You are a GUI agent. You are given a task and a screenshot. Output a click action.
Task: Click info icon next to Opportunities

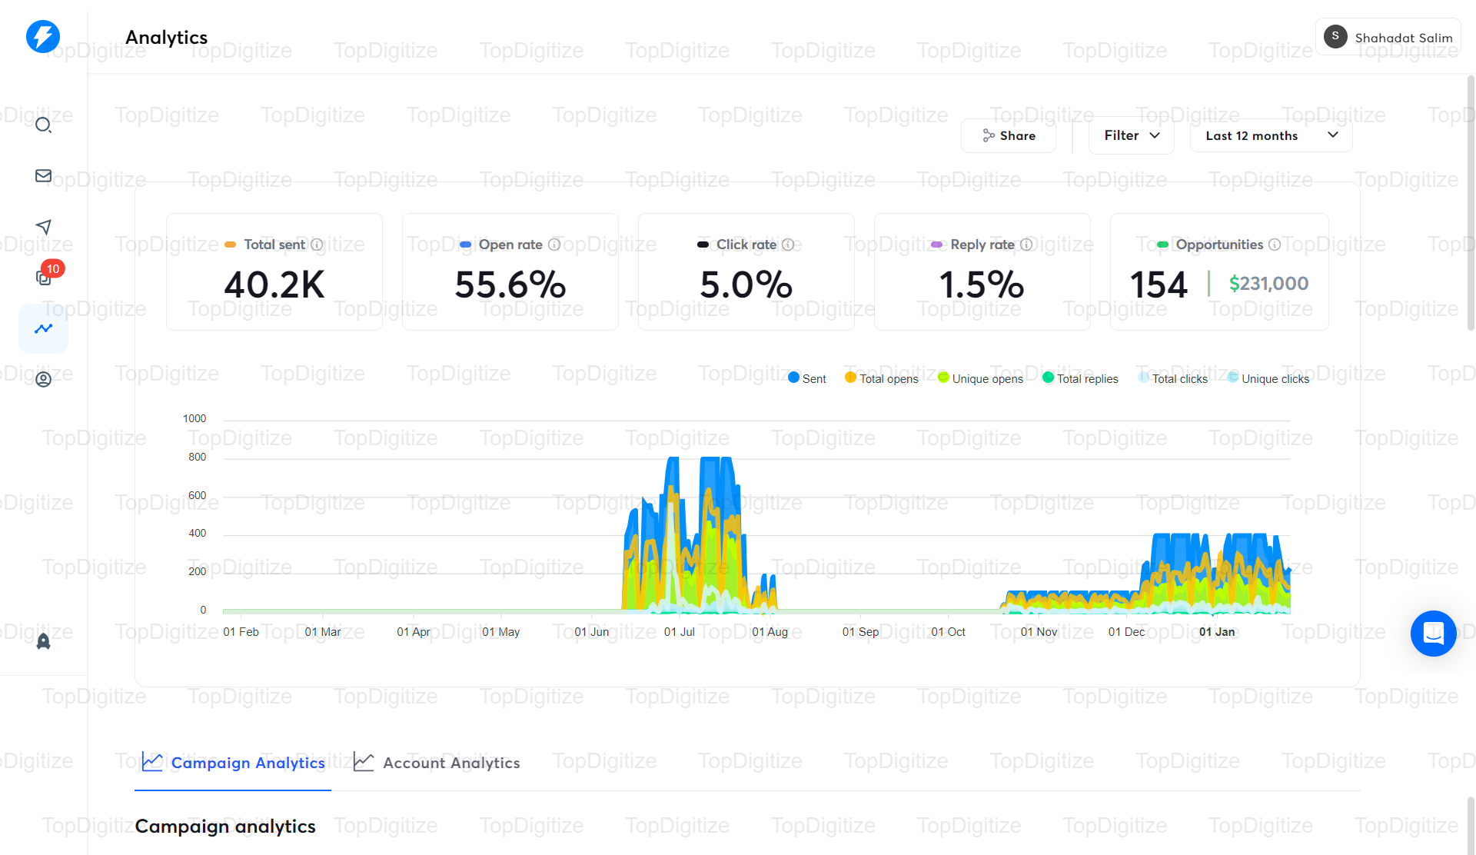click(x=1275, y=245)
